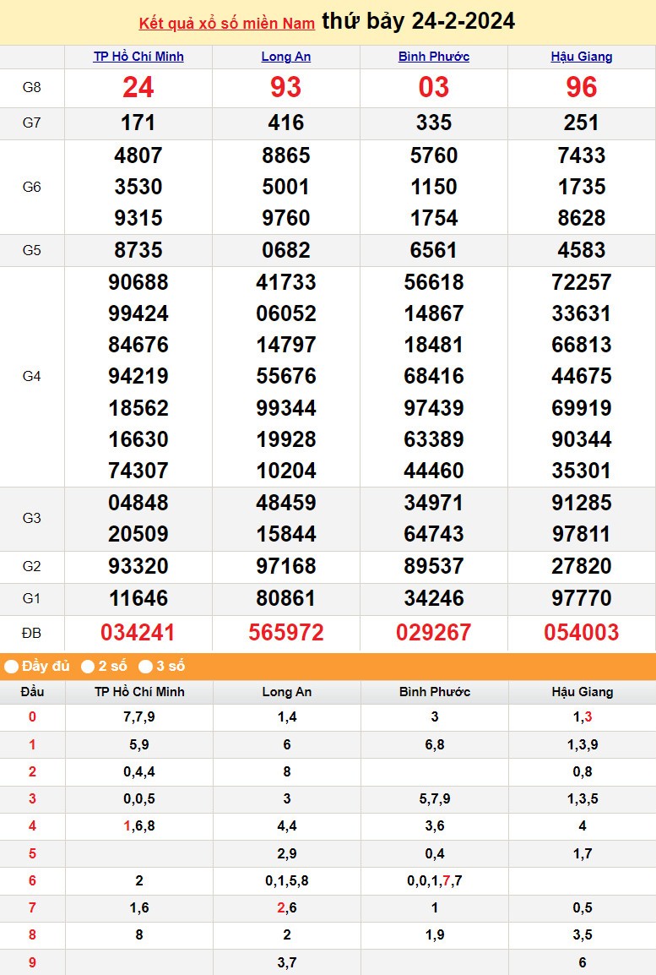Open the Bình Phước province link
Screen dimensions: 656x975
[x=434, y=57]
